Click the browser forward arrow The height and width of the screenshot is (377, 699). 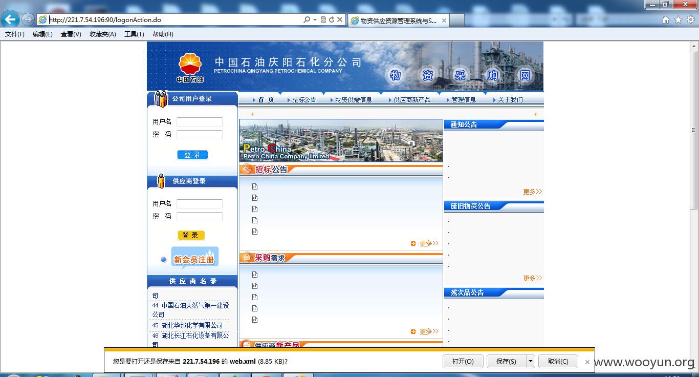28,20
